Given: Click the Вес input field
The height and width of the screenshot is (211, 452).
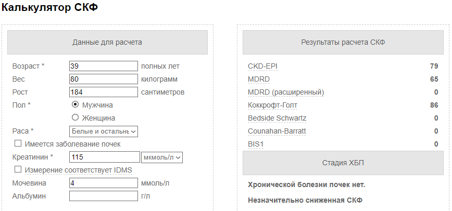Looking at the screenshot, I should (x=104, y=79).
